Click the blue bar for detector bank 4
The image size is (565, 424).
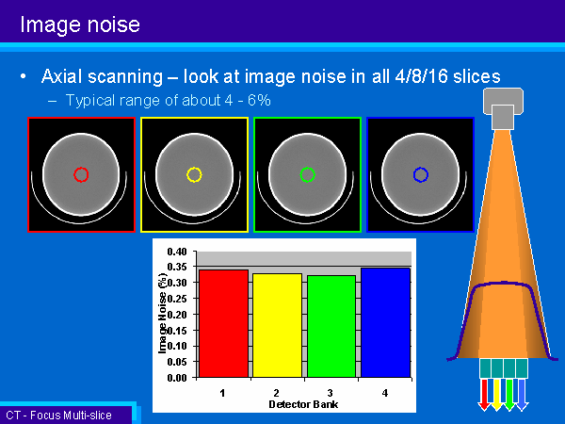coord(385,322)
